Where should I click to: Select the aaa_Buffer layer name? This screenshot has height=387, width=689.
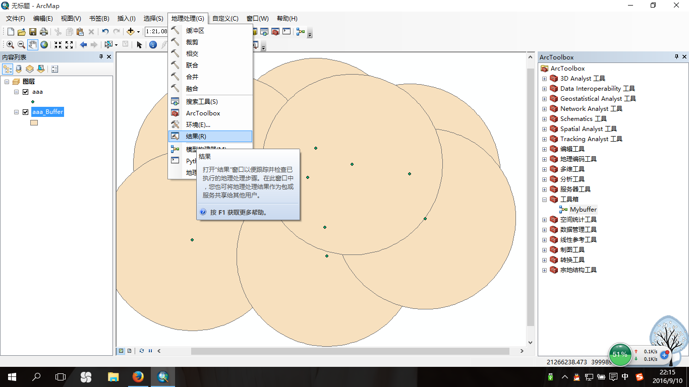[x=47, y=112]
